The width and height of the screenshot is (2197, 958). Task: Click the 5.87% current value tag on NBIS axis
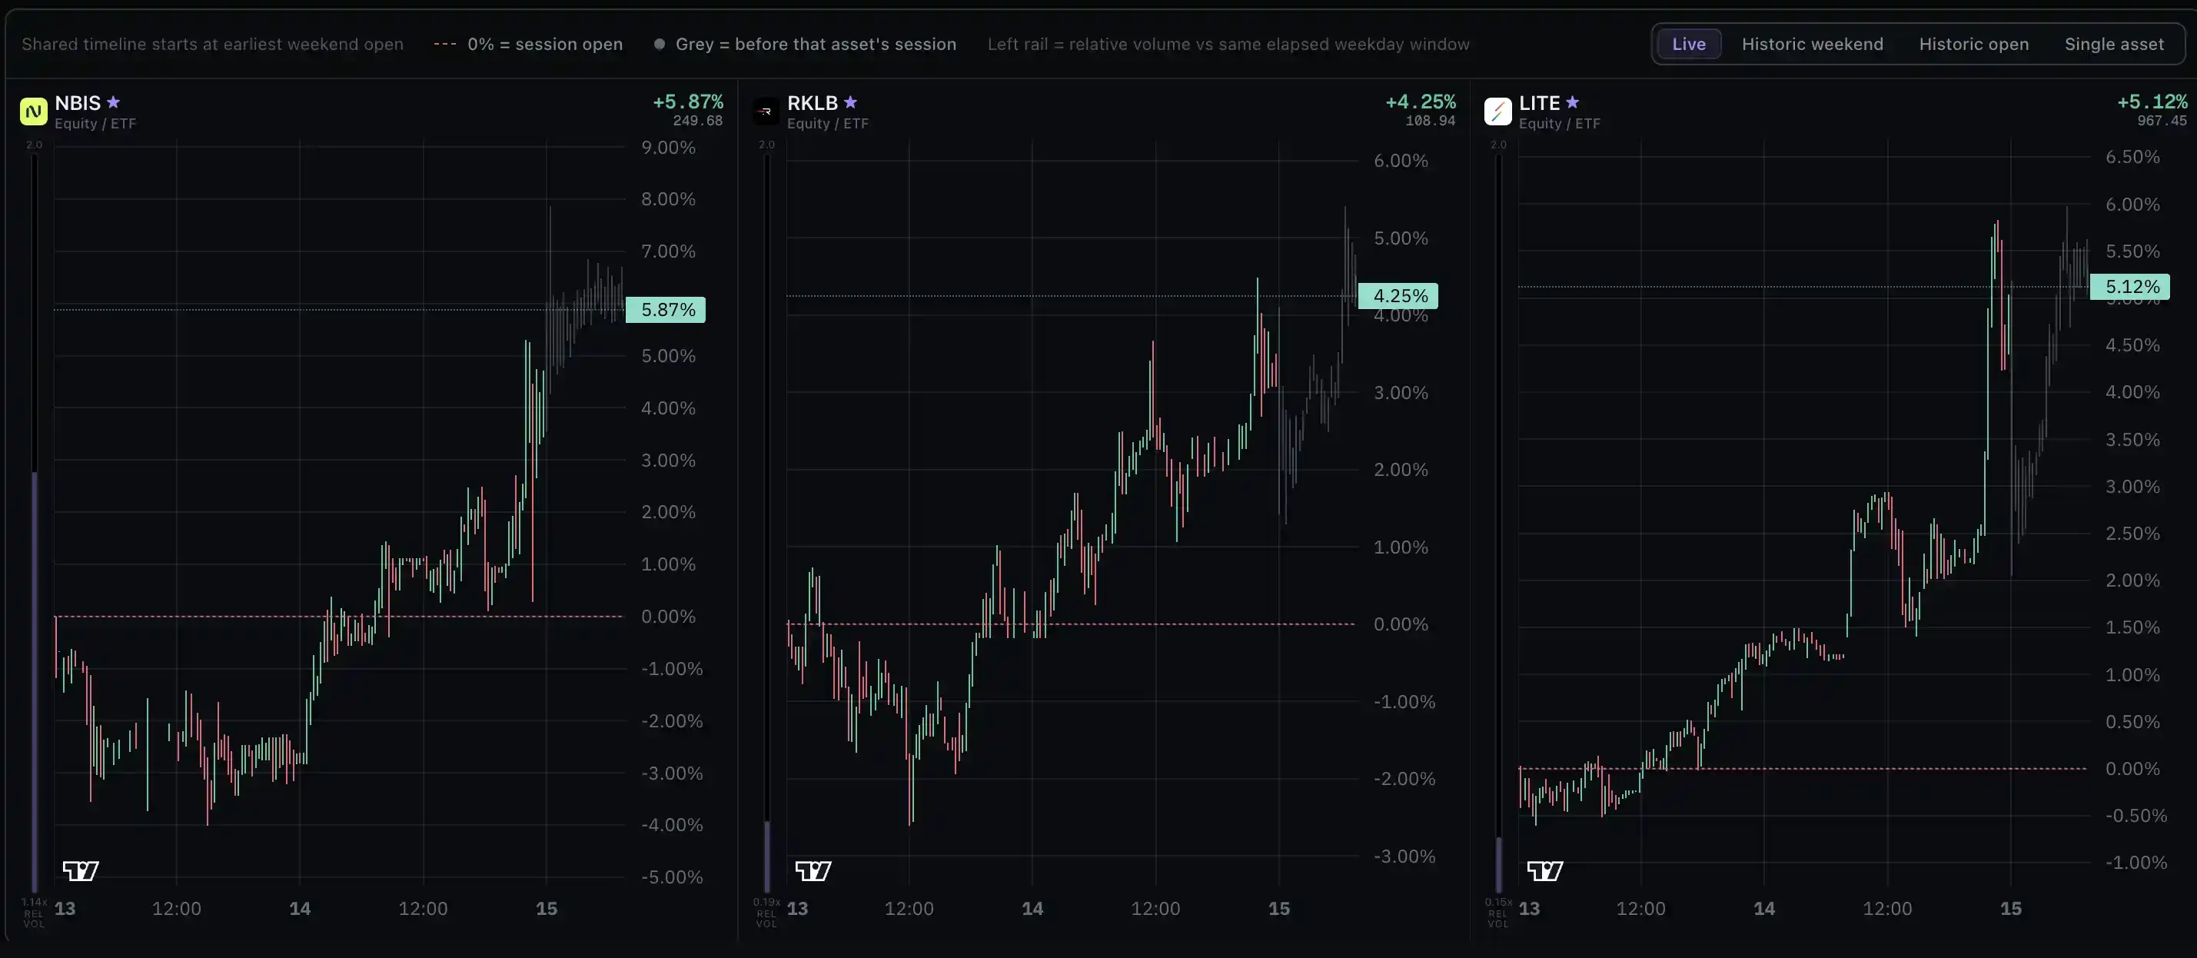[666, 310]
